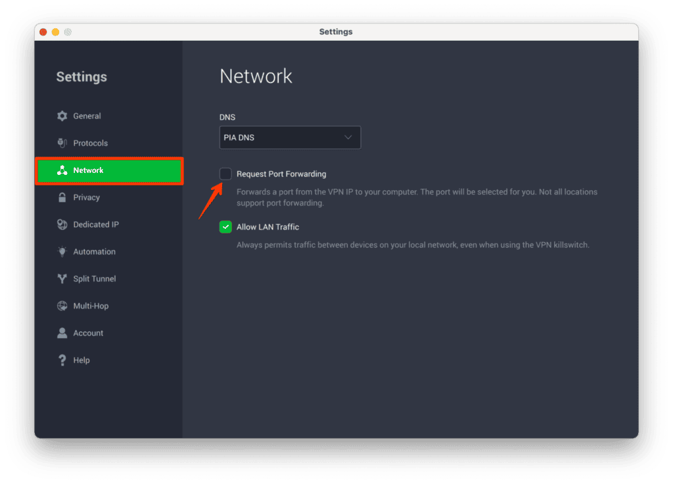Click the Split Tunnel fork icon
This screenshot has height=484, width=673.
coord(62,279)
